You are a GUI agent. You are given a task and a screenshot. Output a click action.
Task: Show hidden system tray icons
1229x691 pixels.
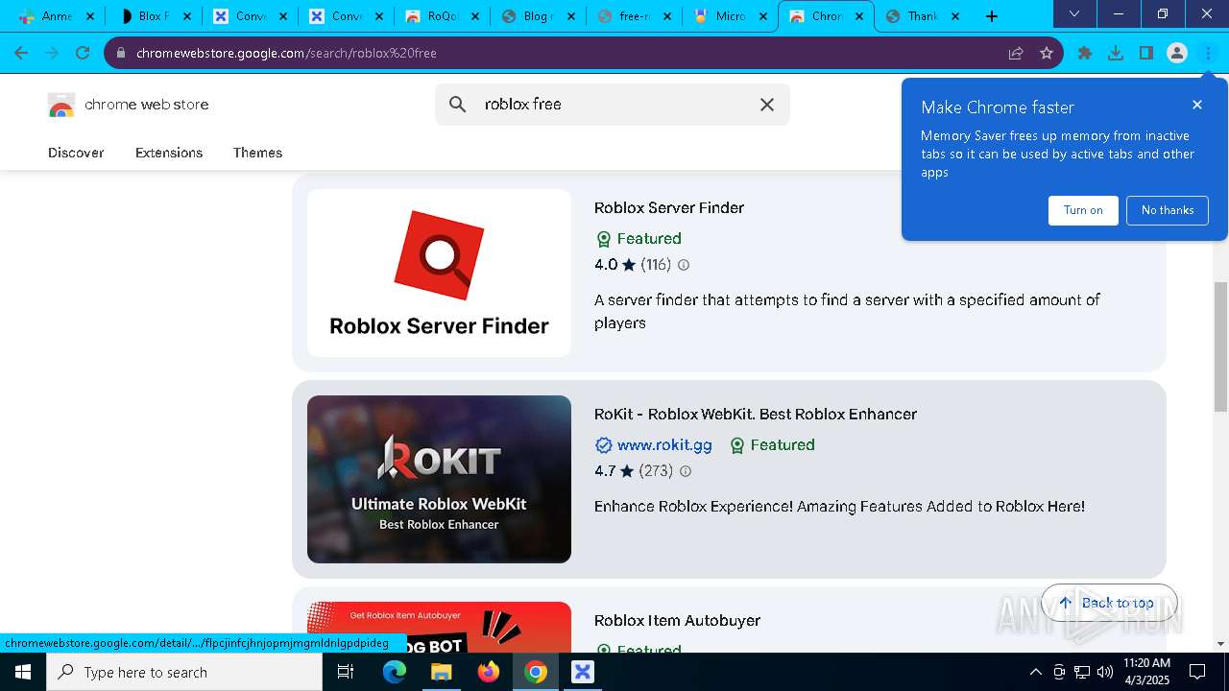[1035, 672]
